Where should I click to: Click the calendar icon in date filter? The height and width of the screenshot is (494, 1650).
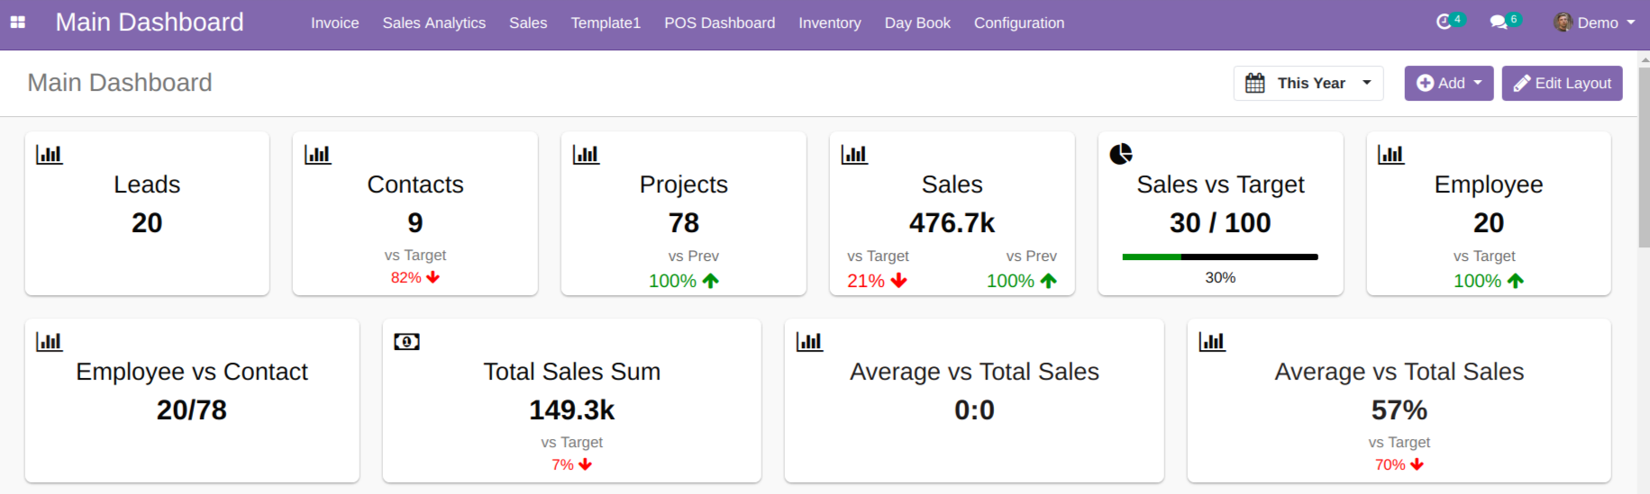tap(1254, 84)
